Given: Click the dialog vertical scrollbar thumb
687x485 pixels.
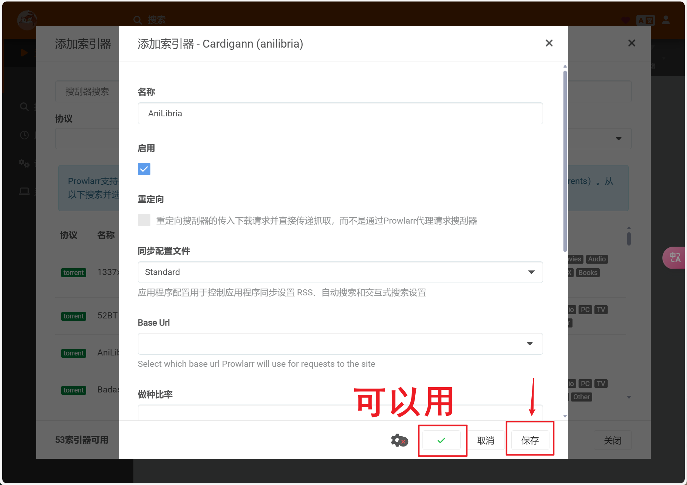Looking at the screenshot, I should [565, 161].
